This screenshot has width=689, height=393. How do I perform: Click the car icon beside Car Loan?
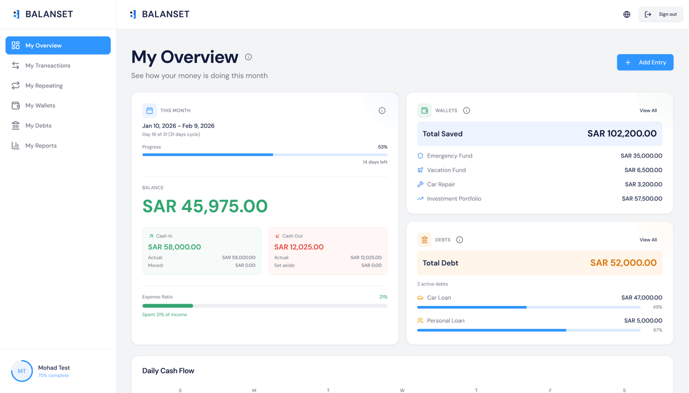(x=421, y=297)
